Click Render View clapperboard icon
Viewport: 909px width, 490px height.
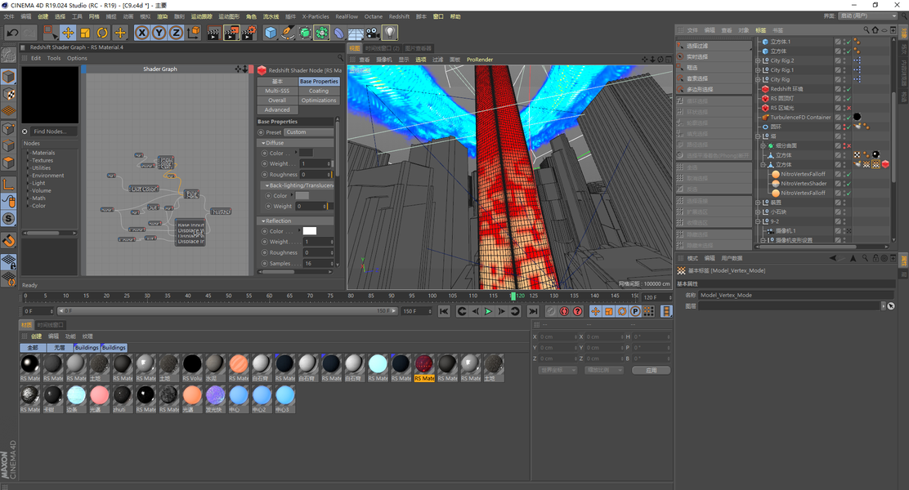[x=214, y=33]
